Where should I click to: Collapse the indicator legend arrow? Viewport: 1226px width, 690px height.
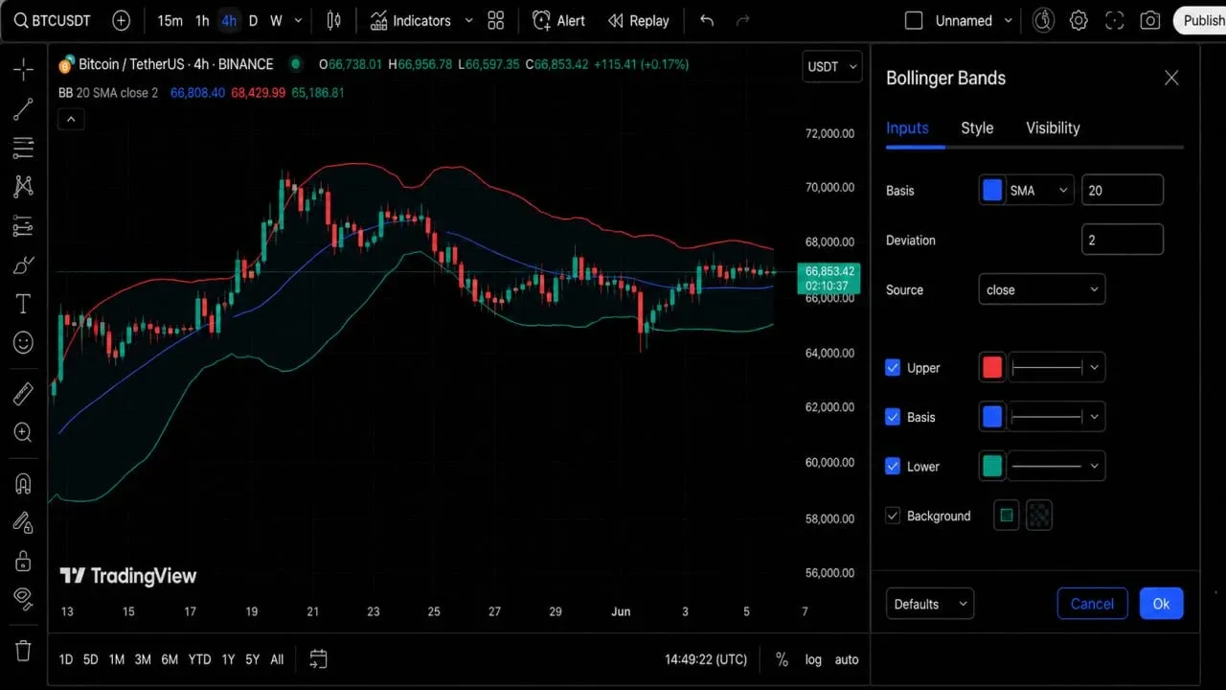click(72, 120)
